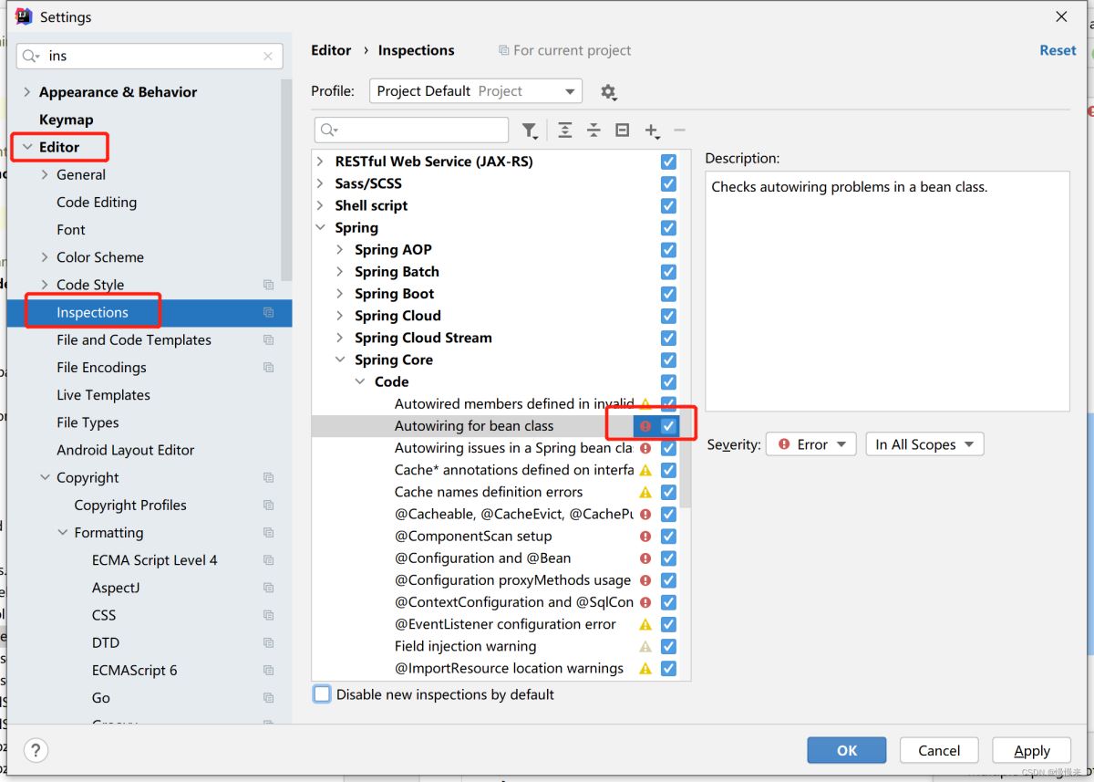This screenshot has height=782, width=1094.
Task: Expand the Color Scheme node arrow
Action: click(45, 257)
